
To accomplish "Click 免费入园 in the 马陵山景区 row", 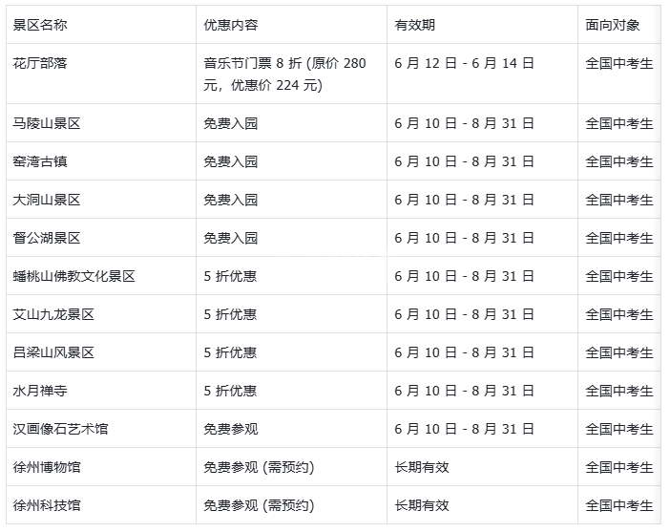I will coord(231,123).
